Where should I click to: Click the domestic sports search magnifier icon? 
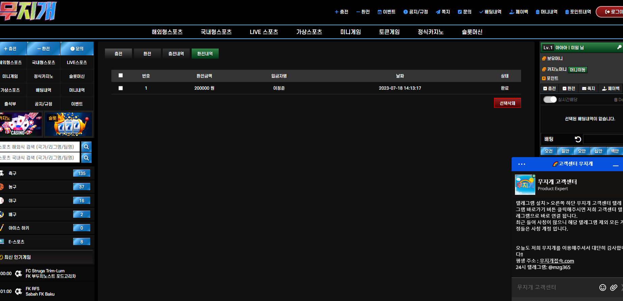click(x=86, y=158)
